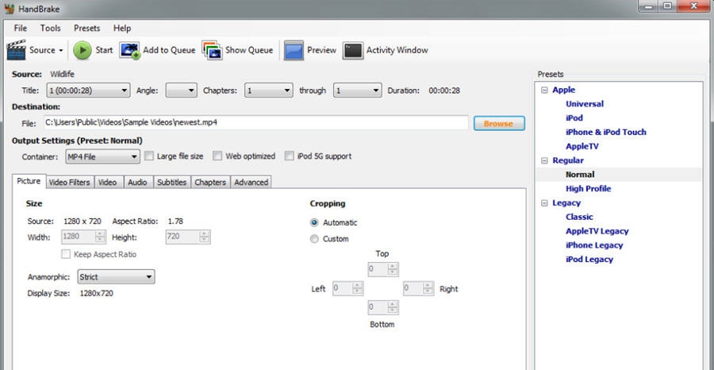Collapse the Regular presets group
Screen dimensions: 714x370
(544, 160)
